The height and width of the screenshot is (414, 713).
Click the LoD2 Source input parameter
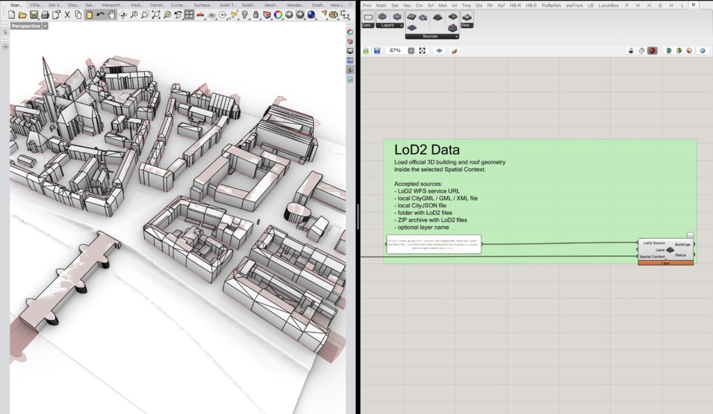click(x=654, y=243)
